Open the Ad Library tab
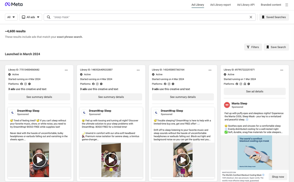The height and width of the screenshot is (182, 294). click(198, 5)
